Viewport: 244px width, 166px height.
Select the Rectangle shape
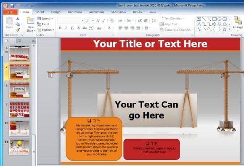click(x=214, y=19)
